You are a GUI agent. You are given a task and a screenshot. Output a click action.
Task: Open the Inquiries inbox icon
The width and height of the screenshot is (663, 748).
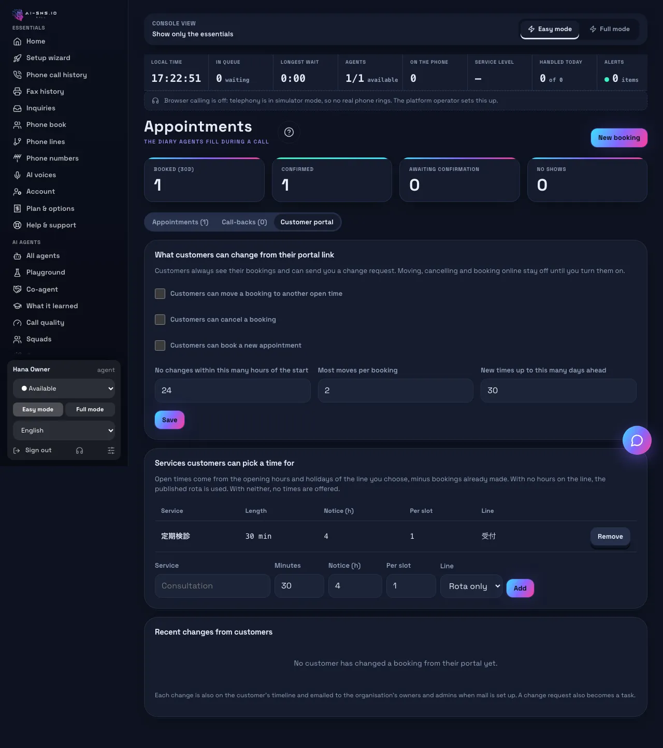(x=17, y=108)
